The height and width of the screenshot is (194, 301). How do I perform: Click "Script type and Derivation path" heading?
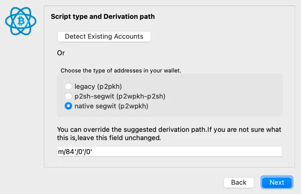(x=103, y=16)
